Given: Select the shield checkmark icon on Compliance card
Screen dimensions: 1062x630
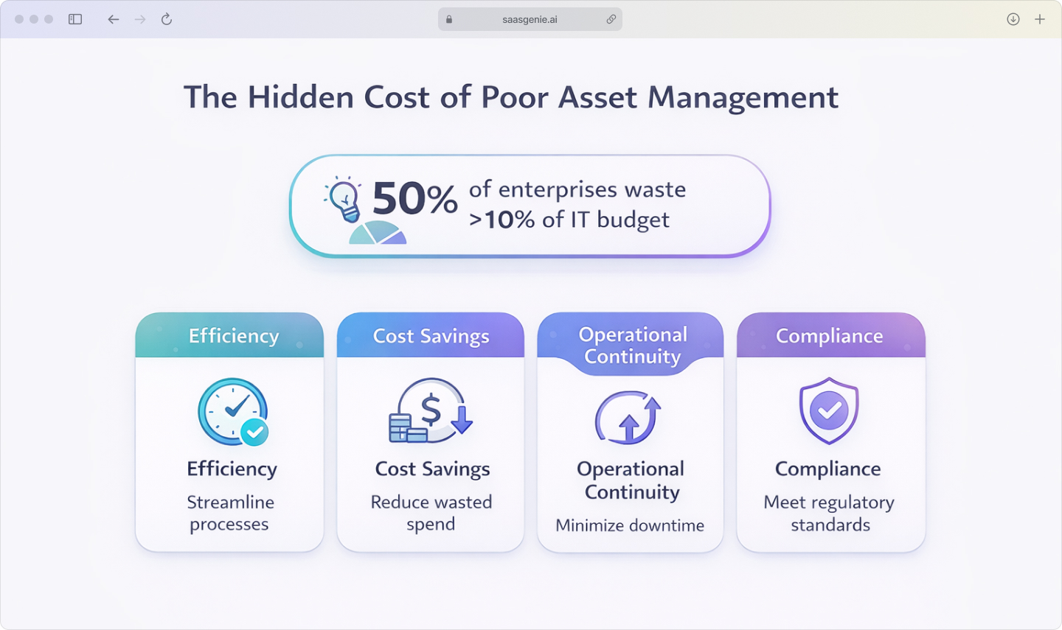Looking at the screenshot, I should (x=830, y=411).
